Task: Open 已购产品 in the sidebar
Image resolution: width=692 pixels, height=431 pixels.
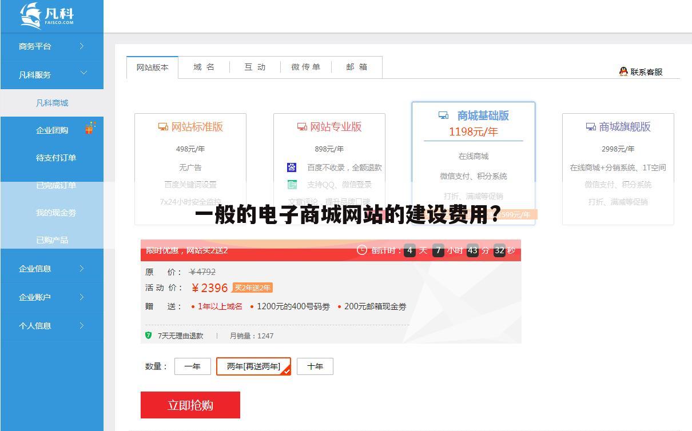Action: click(x=52, y=240)
